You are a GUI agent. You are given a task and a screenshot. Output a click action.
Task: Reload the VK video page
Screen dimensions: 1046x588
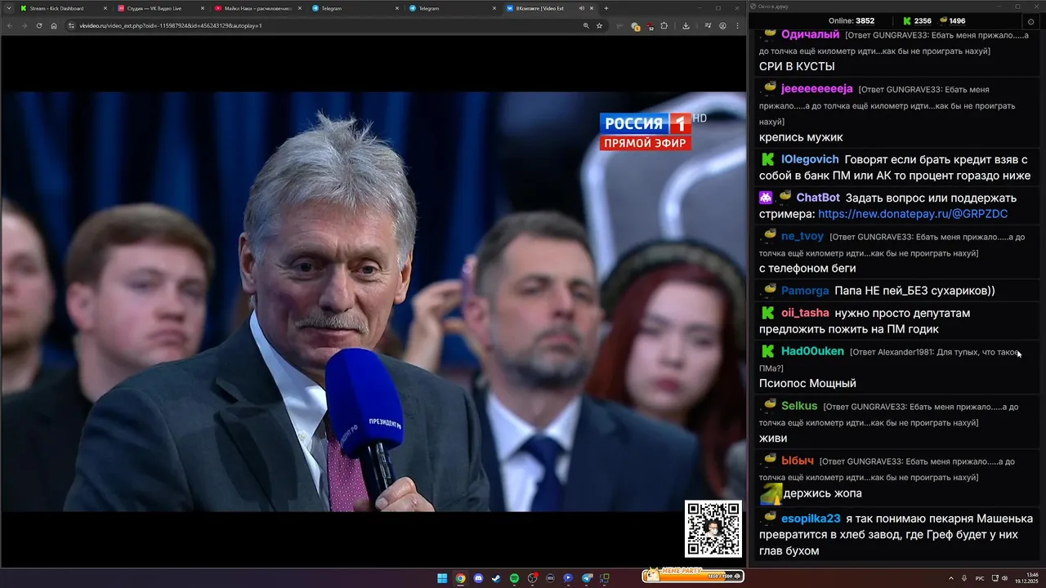pos(38,25)
